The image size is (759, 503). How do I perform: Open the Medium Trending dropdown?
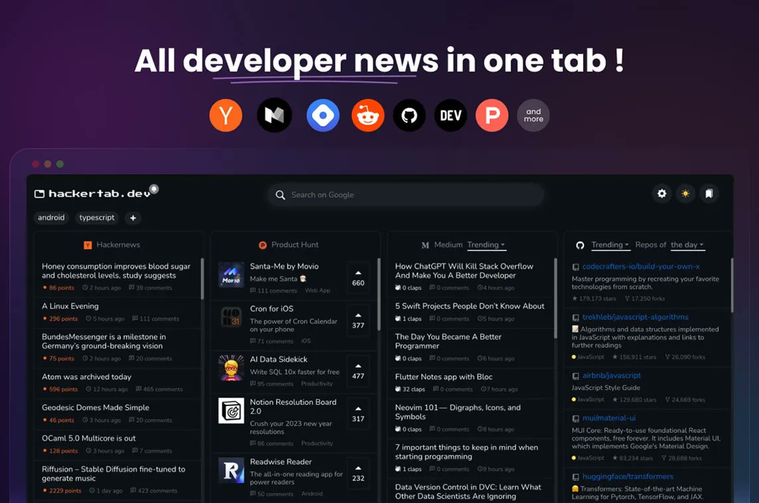click(x=486, y=245)
